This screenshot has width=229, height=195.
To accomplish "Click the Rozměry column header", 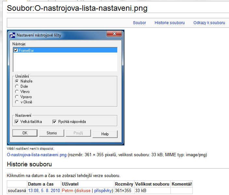I will coord(124,184).
